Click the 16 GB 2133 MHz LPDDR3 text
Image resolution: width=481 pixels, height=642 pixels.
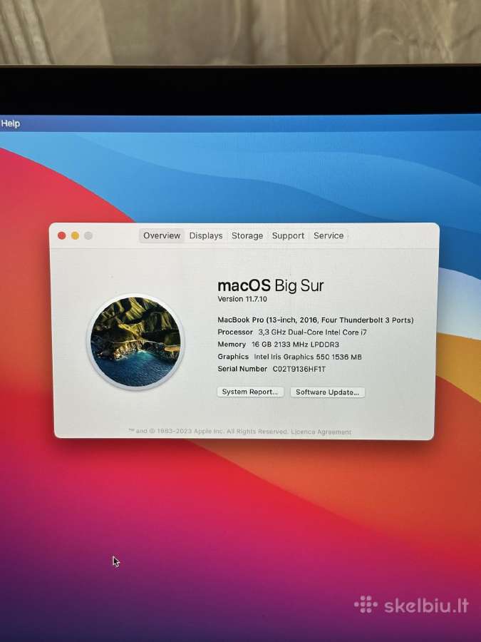[295, 345]
